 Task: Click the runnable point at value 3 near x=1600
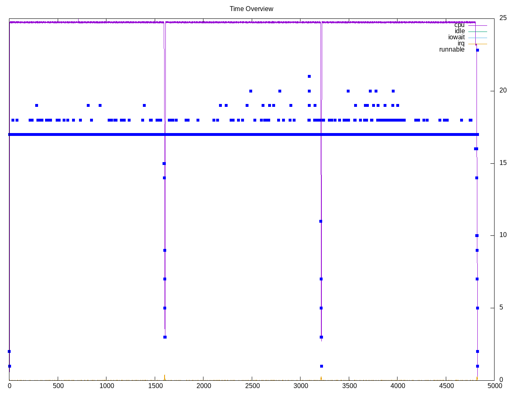click(165, 337)
